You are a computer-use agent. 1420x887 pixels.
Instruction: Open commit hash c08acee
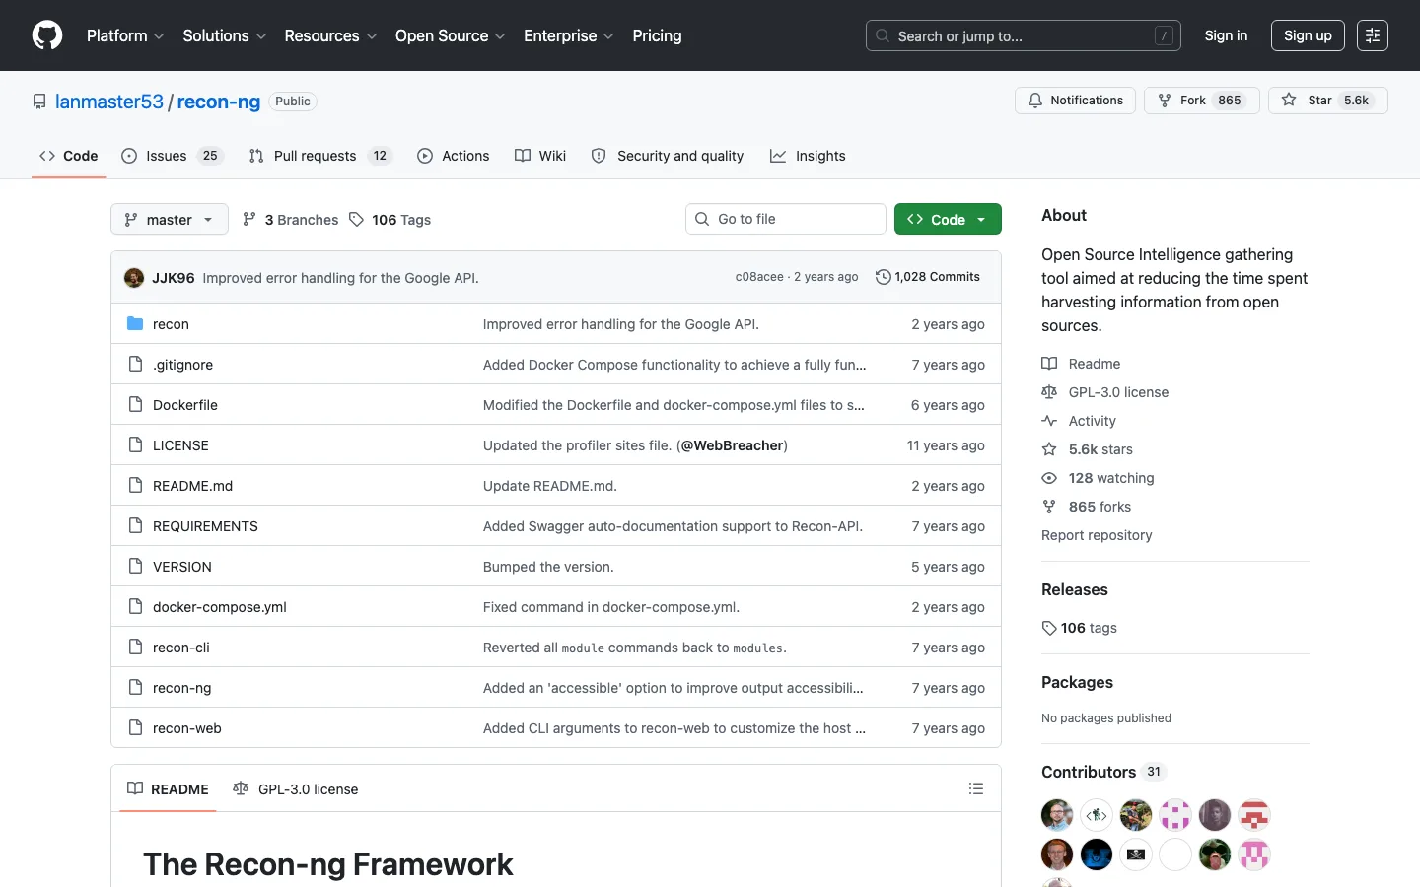click(759, 277)
